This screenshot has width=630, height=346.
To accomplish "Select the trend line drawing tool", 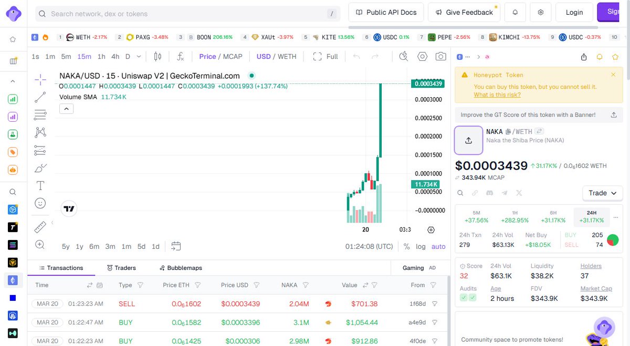I will (x=40, y=97).
